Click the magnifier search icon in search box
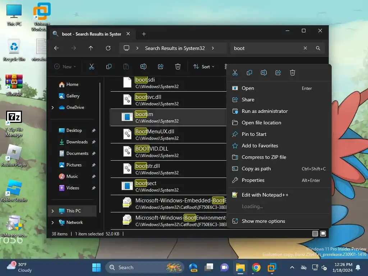This screenshot has height=276, width=368. point(318,48)
